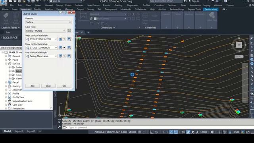254x143 pixels.
Task: Toggle object snap tracking highlighted icon
Action: pyautogui.click(x=171, y=132)
